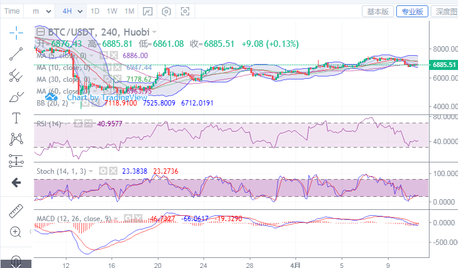The height and width of the screenshot is (268, 458).
Task: Expand the MA (30, close, 0) dropdown arrow
Action: [95, 79]
